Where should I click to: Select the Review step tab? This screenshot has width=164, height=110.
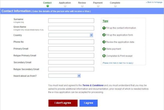tap(82, 3)
